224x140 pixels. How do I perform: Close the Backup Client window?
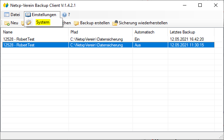coord(216,5)
